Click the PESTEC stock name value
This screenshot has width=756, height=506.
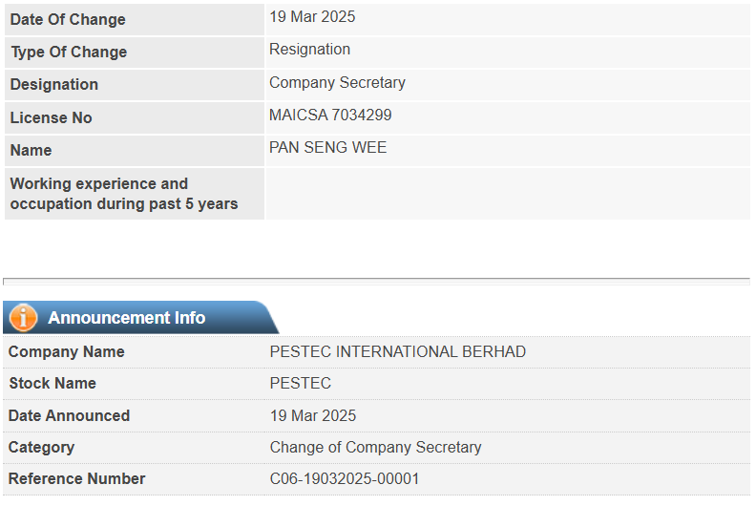(301, 383)
